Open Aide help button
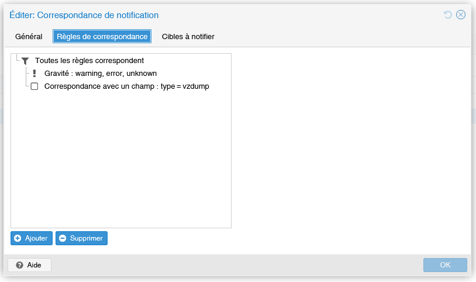Image resolution: width=476 pixels, height=282 pixels. click(29, 265)
